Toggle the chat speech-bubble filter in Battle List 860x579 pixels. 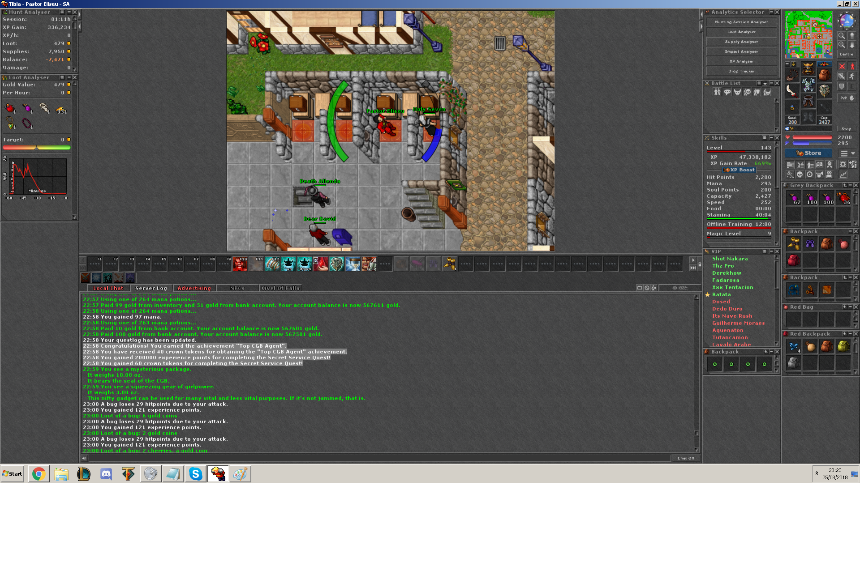727,92
